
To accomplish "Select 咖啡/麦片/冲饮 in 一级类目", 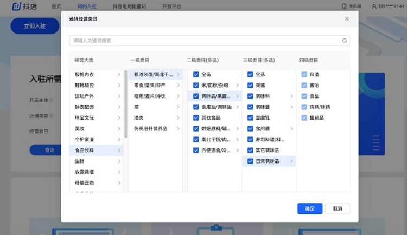I will coord(155,96).
